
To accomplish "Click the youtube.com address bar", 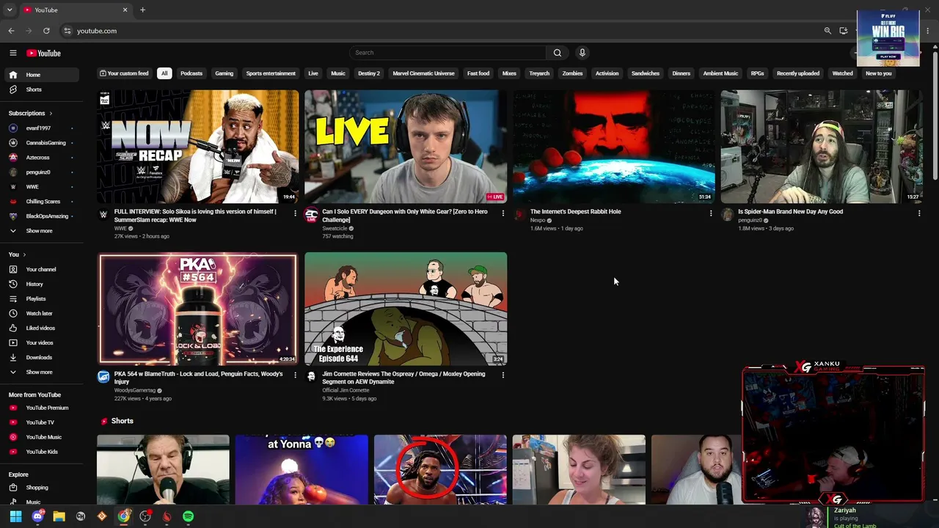I will pyautogui.click(x=440, y=31).
